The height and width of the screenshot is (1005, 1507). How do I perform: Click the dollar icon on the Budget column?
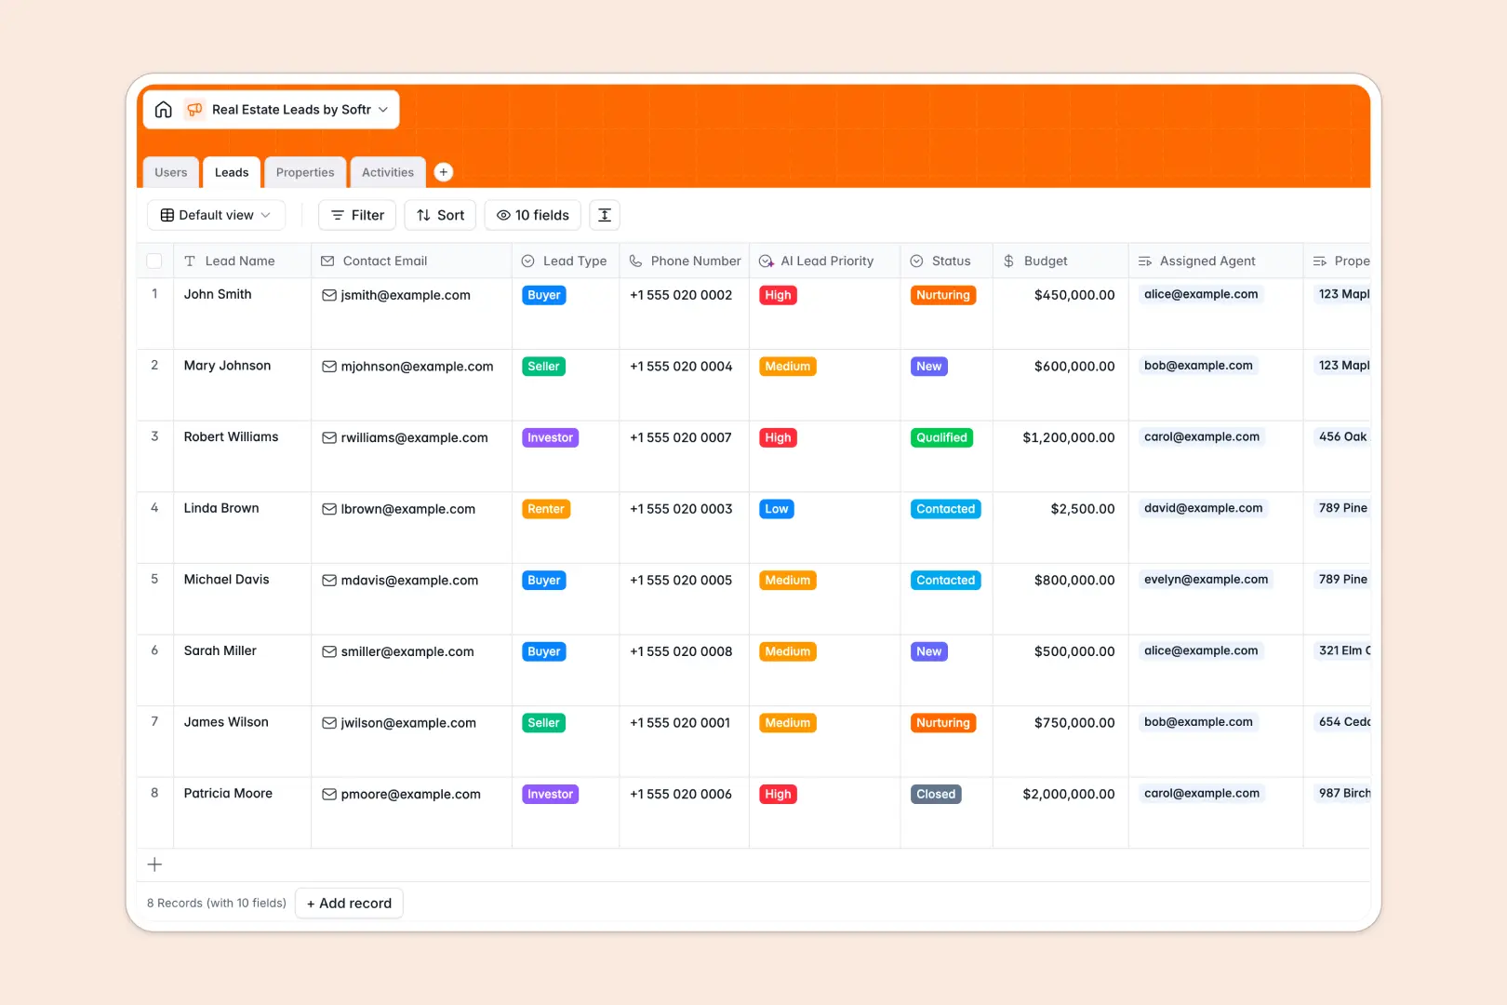click(x=1008, y=261)
